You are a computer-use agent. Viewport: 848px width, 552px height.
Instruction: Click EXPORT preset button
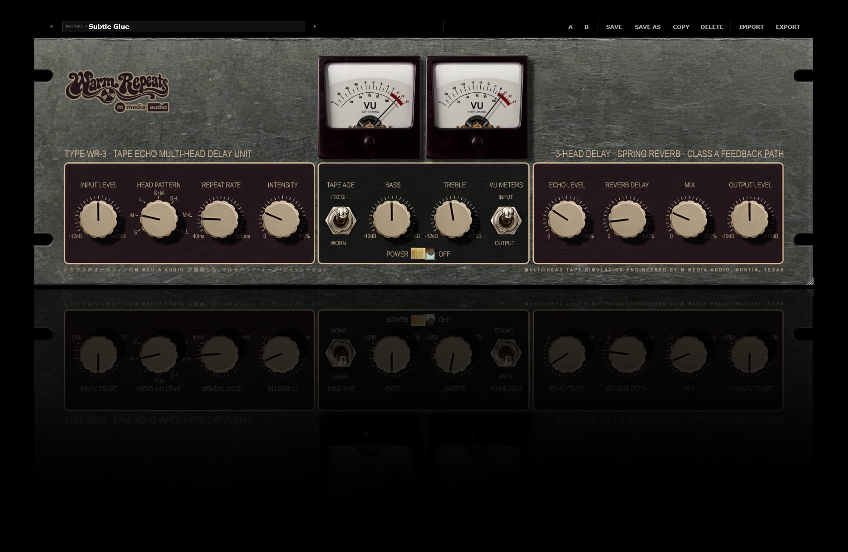(788, 27)
